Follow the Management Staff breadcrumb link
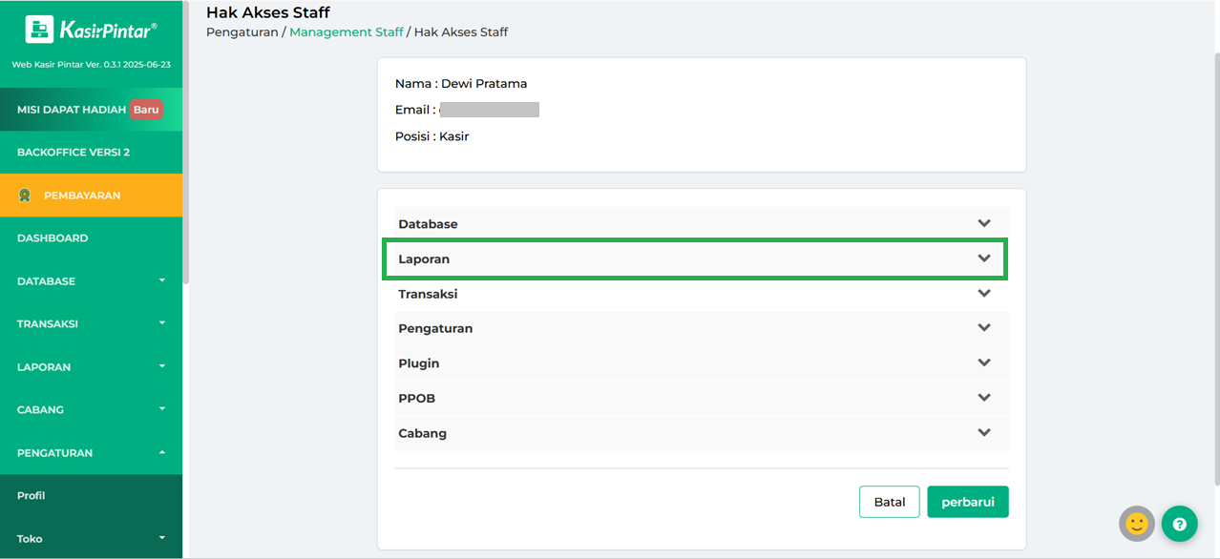Screen dimensions: 1220x559 (x=346, y=32)
